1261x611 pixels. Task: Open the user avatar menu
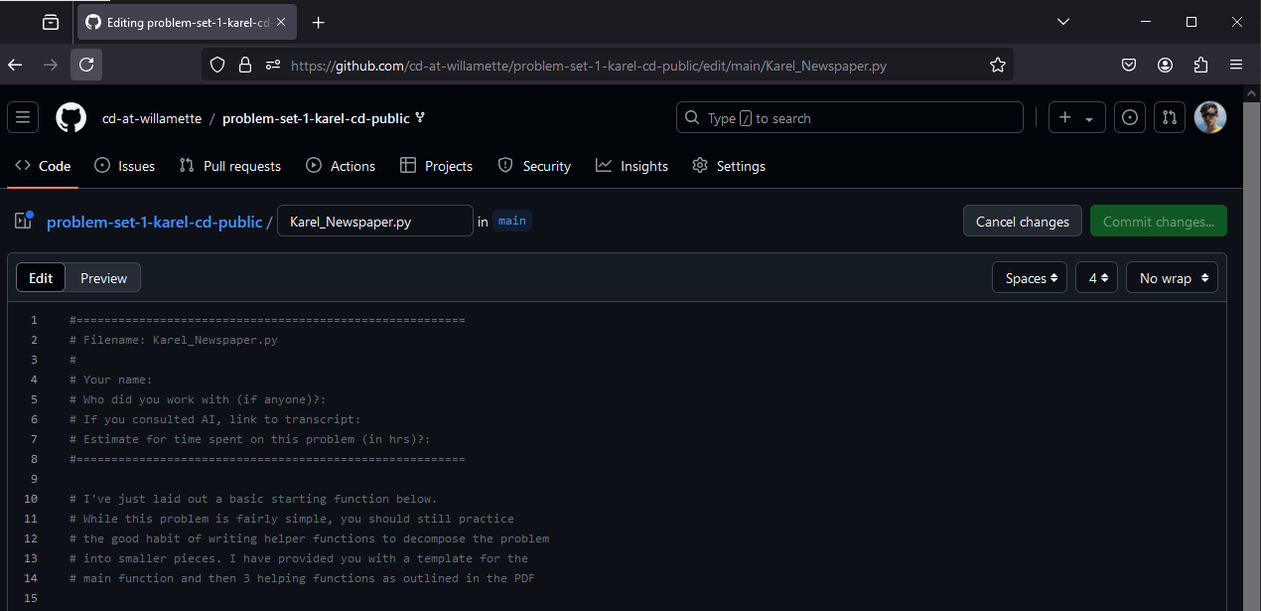(1209, 117)
